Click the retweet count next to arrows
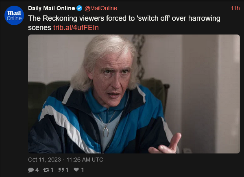 pyautogui.click(x=52, y=170)
